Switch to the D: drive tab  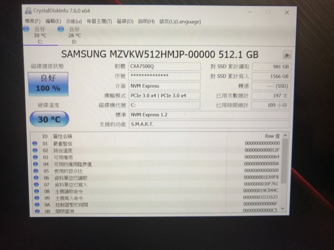click(74, 35)
